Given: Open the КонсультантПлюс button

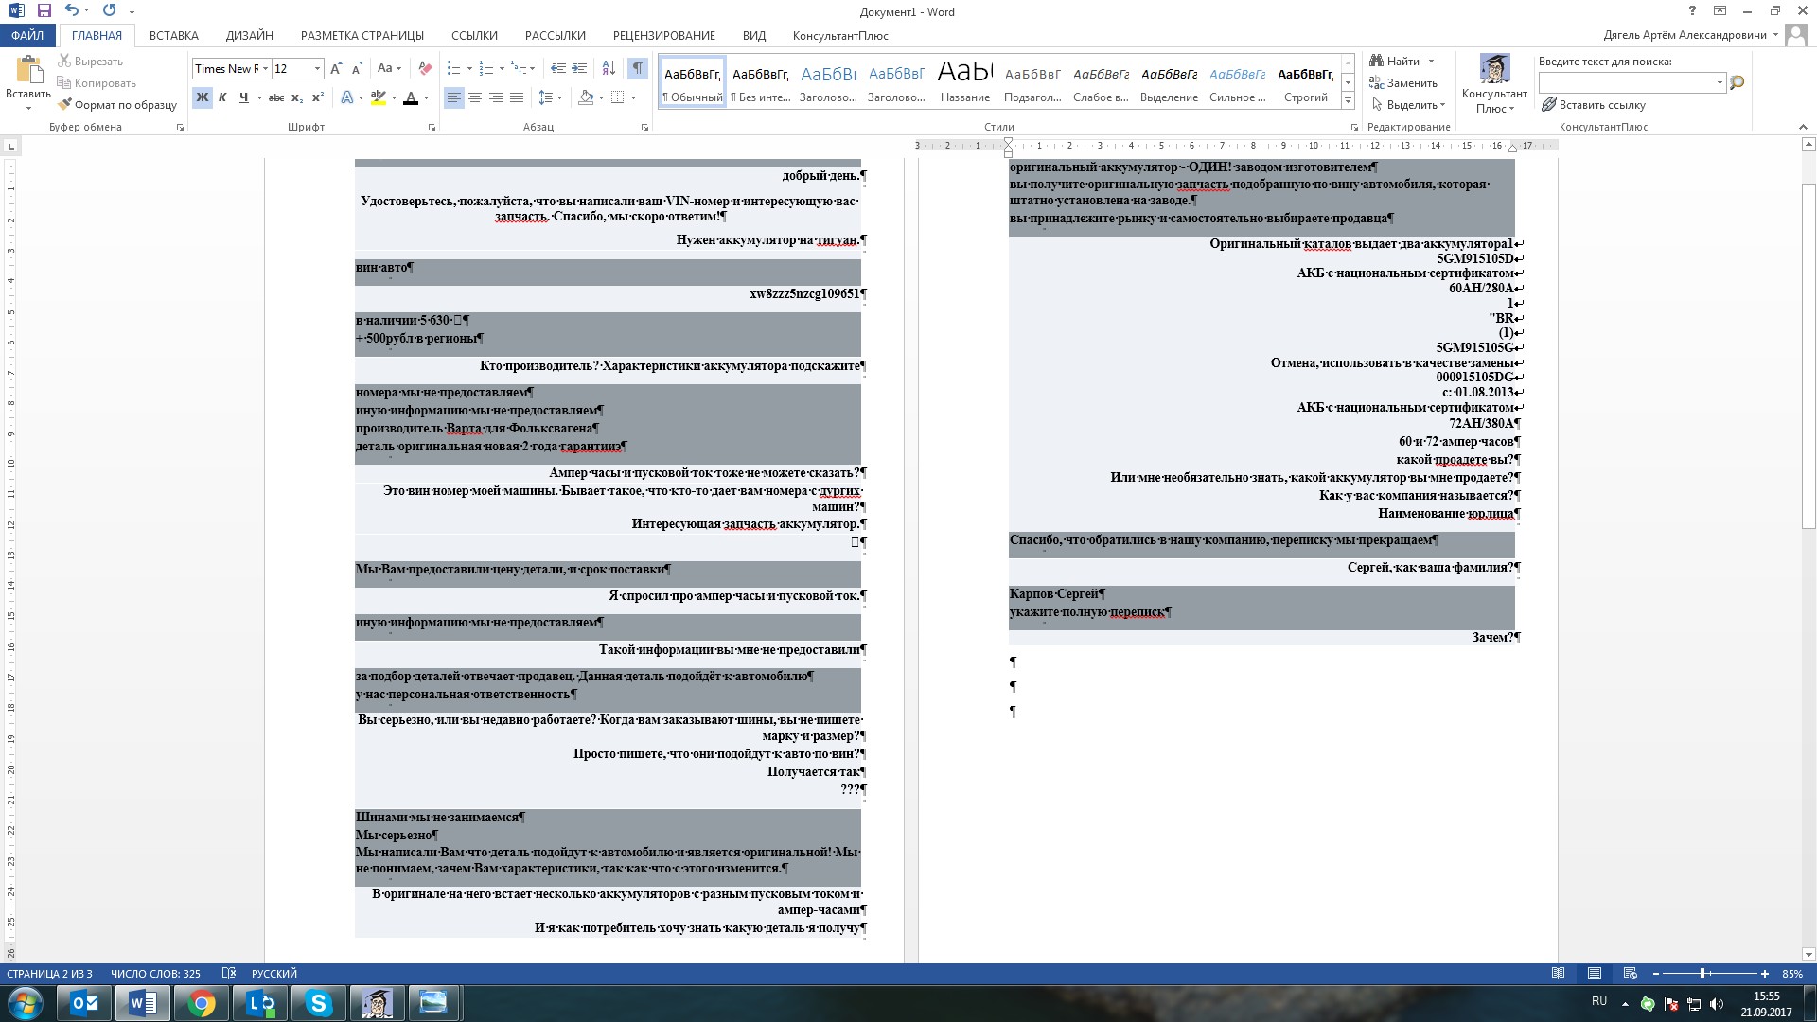Looking at the screenshot, I should (x=1494, y=83).
